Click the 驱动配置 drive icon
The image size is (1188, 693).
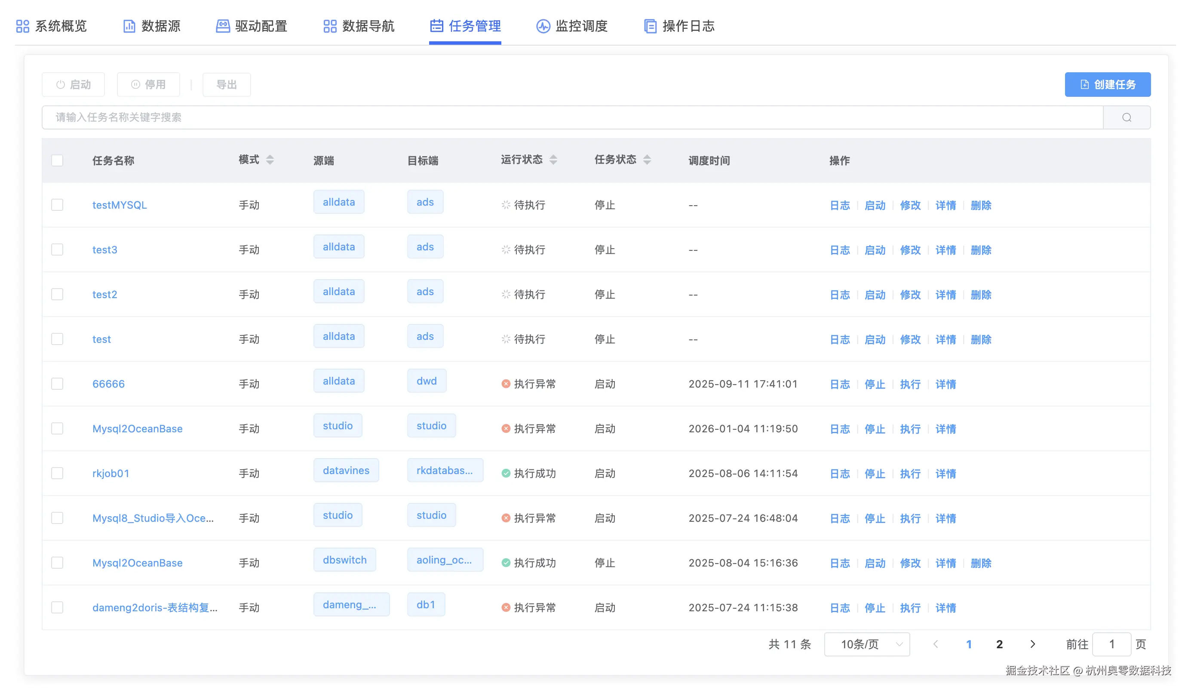pyautogui.click(x=223, y=26)
